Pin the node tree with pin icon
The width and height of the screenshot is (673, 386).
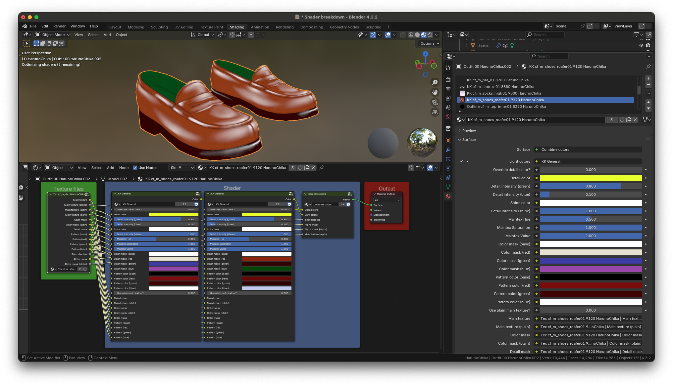[x=322, y=168]
